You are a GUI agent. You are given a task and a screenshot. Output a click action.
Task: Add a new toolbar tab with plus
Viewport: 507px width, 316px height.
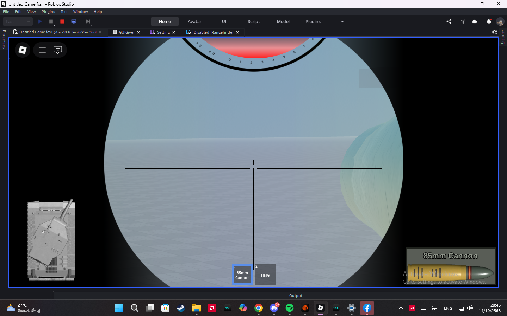tap(342, 21)
